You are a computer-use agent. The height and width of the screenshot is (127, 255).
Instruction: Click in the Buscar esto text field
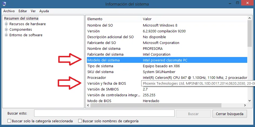point(104,114)
